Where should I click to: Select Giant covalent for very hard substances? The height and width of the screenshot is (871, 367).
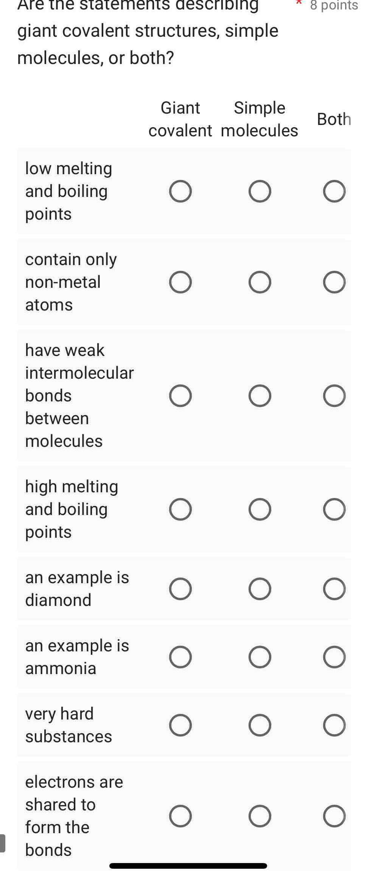coord(180,725)
